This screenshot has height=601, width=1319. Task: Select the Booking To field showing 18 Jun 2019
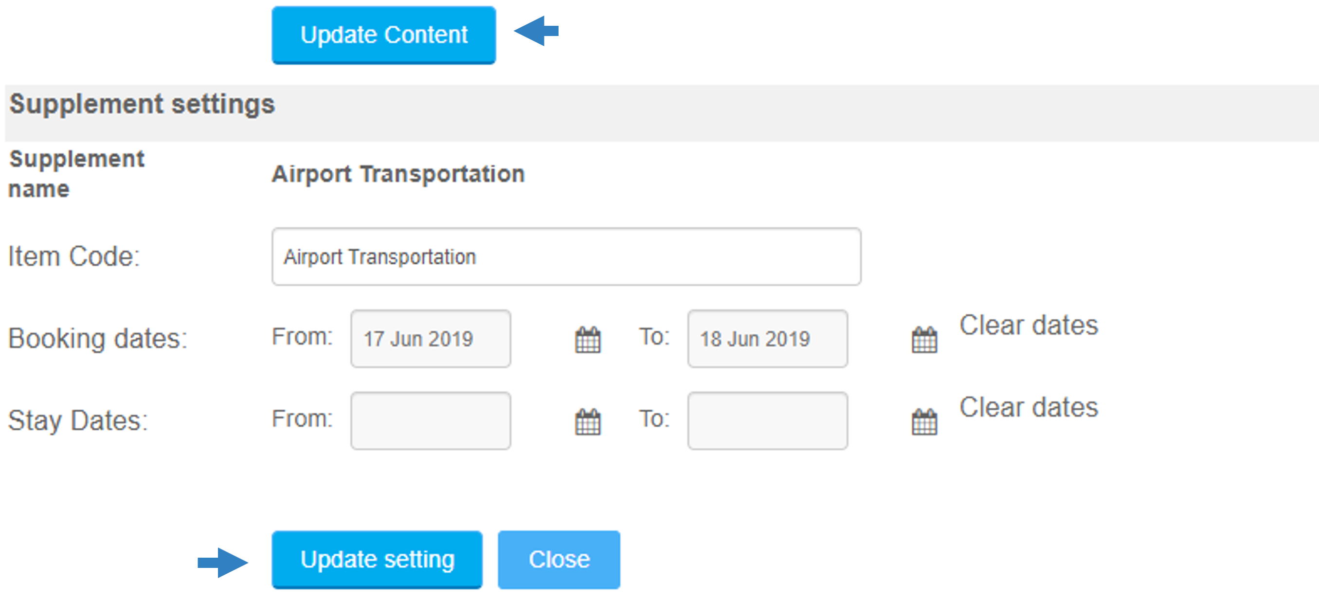coord(768,338)
